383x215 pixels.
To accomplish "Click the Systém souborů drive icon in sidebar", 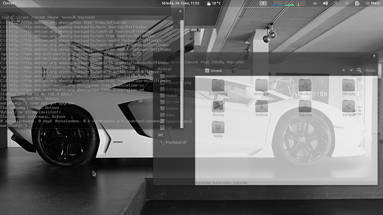I will tap(162, 121).
